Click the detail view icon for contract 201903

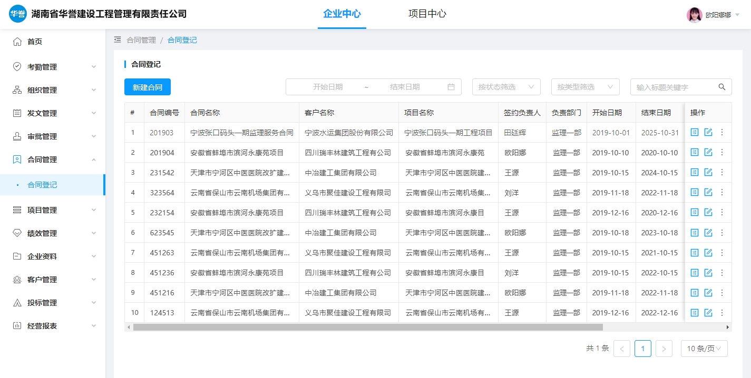(695, 132)
